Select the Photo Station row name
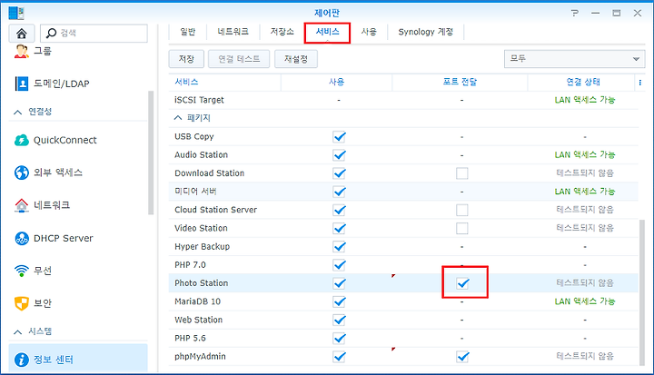 (x=202, y=283)
